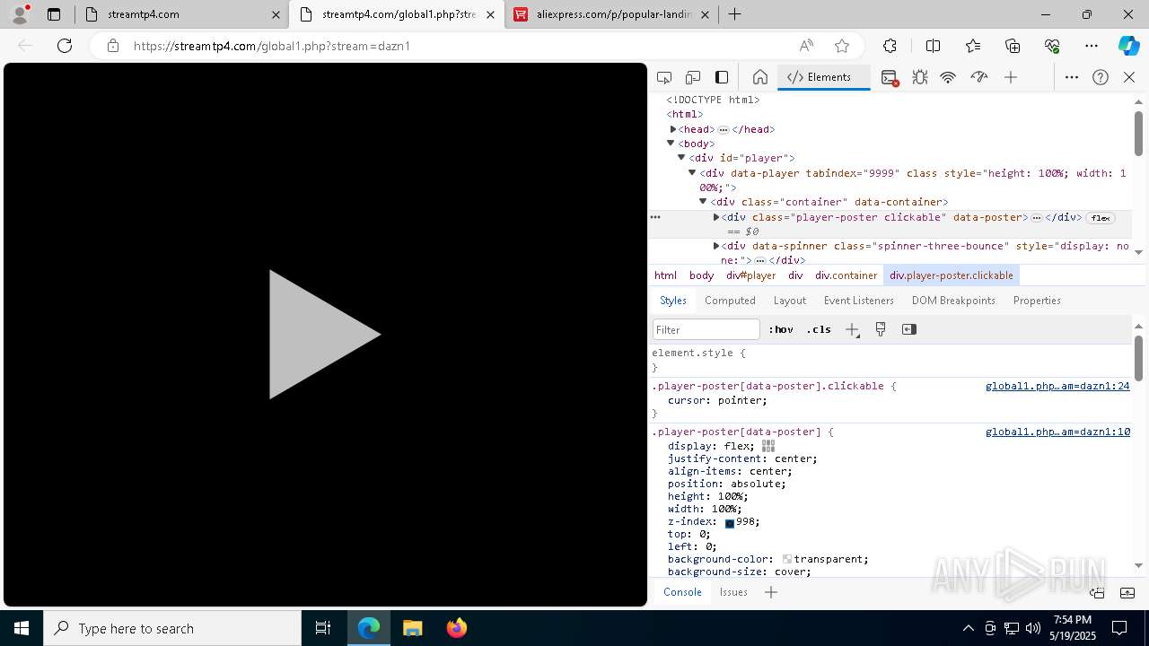
Task: Add tool to Quick View drawer
Action: click(x=771, y=592)
